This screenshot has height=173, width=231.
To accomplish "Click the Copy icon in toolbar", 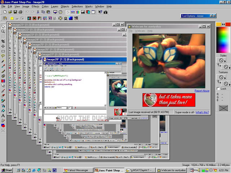I will [43, 12].
